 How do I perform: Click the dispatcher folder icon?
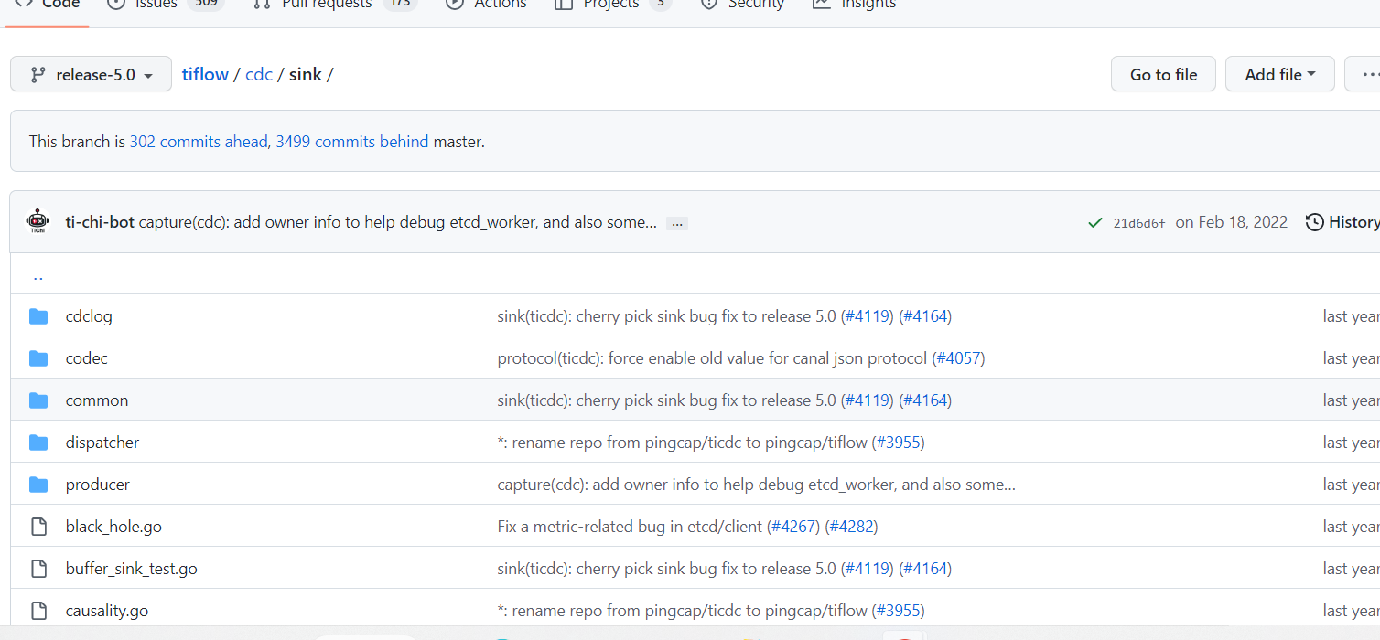(38, 443)
